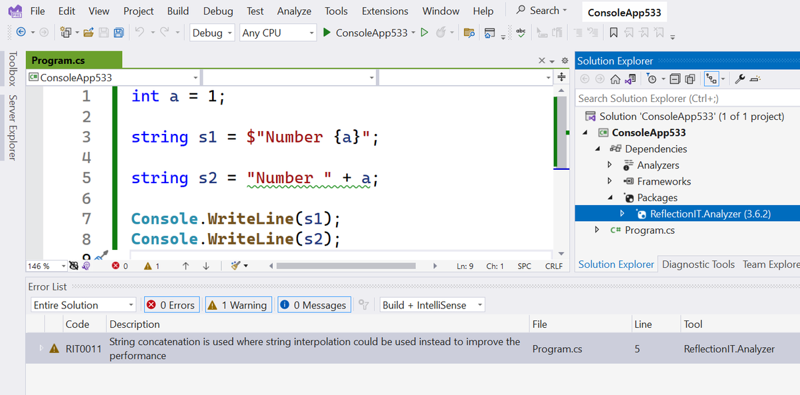The height and width of the screenshot is (395, 800).
Task: Click Start Without Debugging outline play icon
Action: click(x=424, y=32)
